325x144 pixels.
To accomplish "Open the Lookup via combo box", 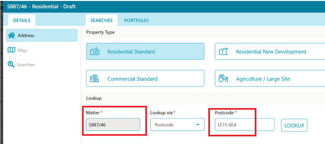I will coord(177,125).
